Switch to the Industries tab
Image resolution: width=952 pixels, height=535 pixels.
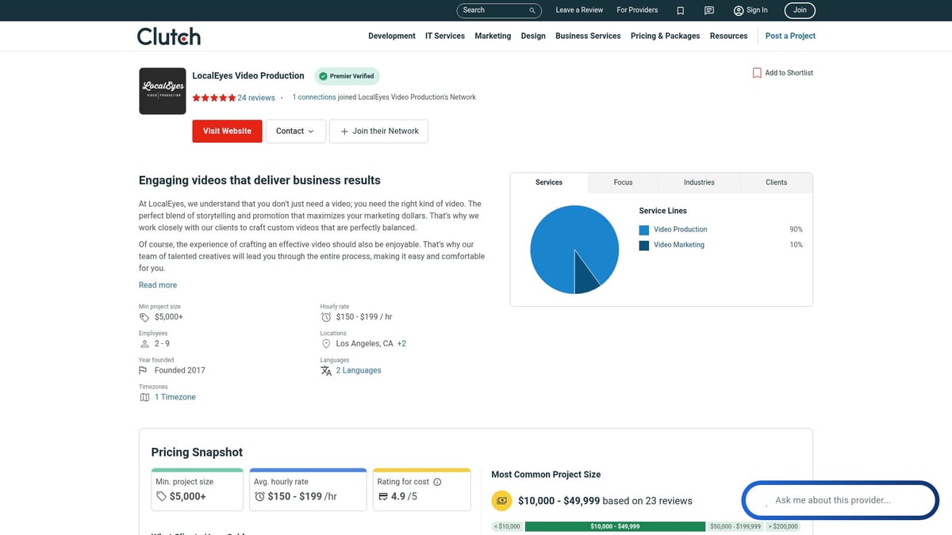(699, 182)
